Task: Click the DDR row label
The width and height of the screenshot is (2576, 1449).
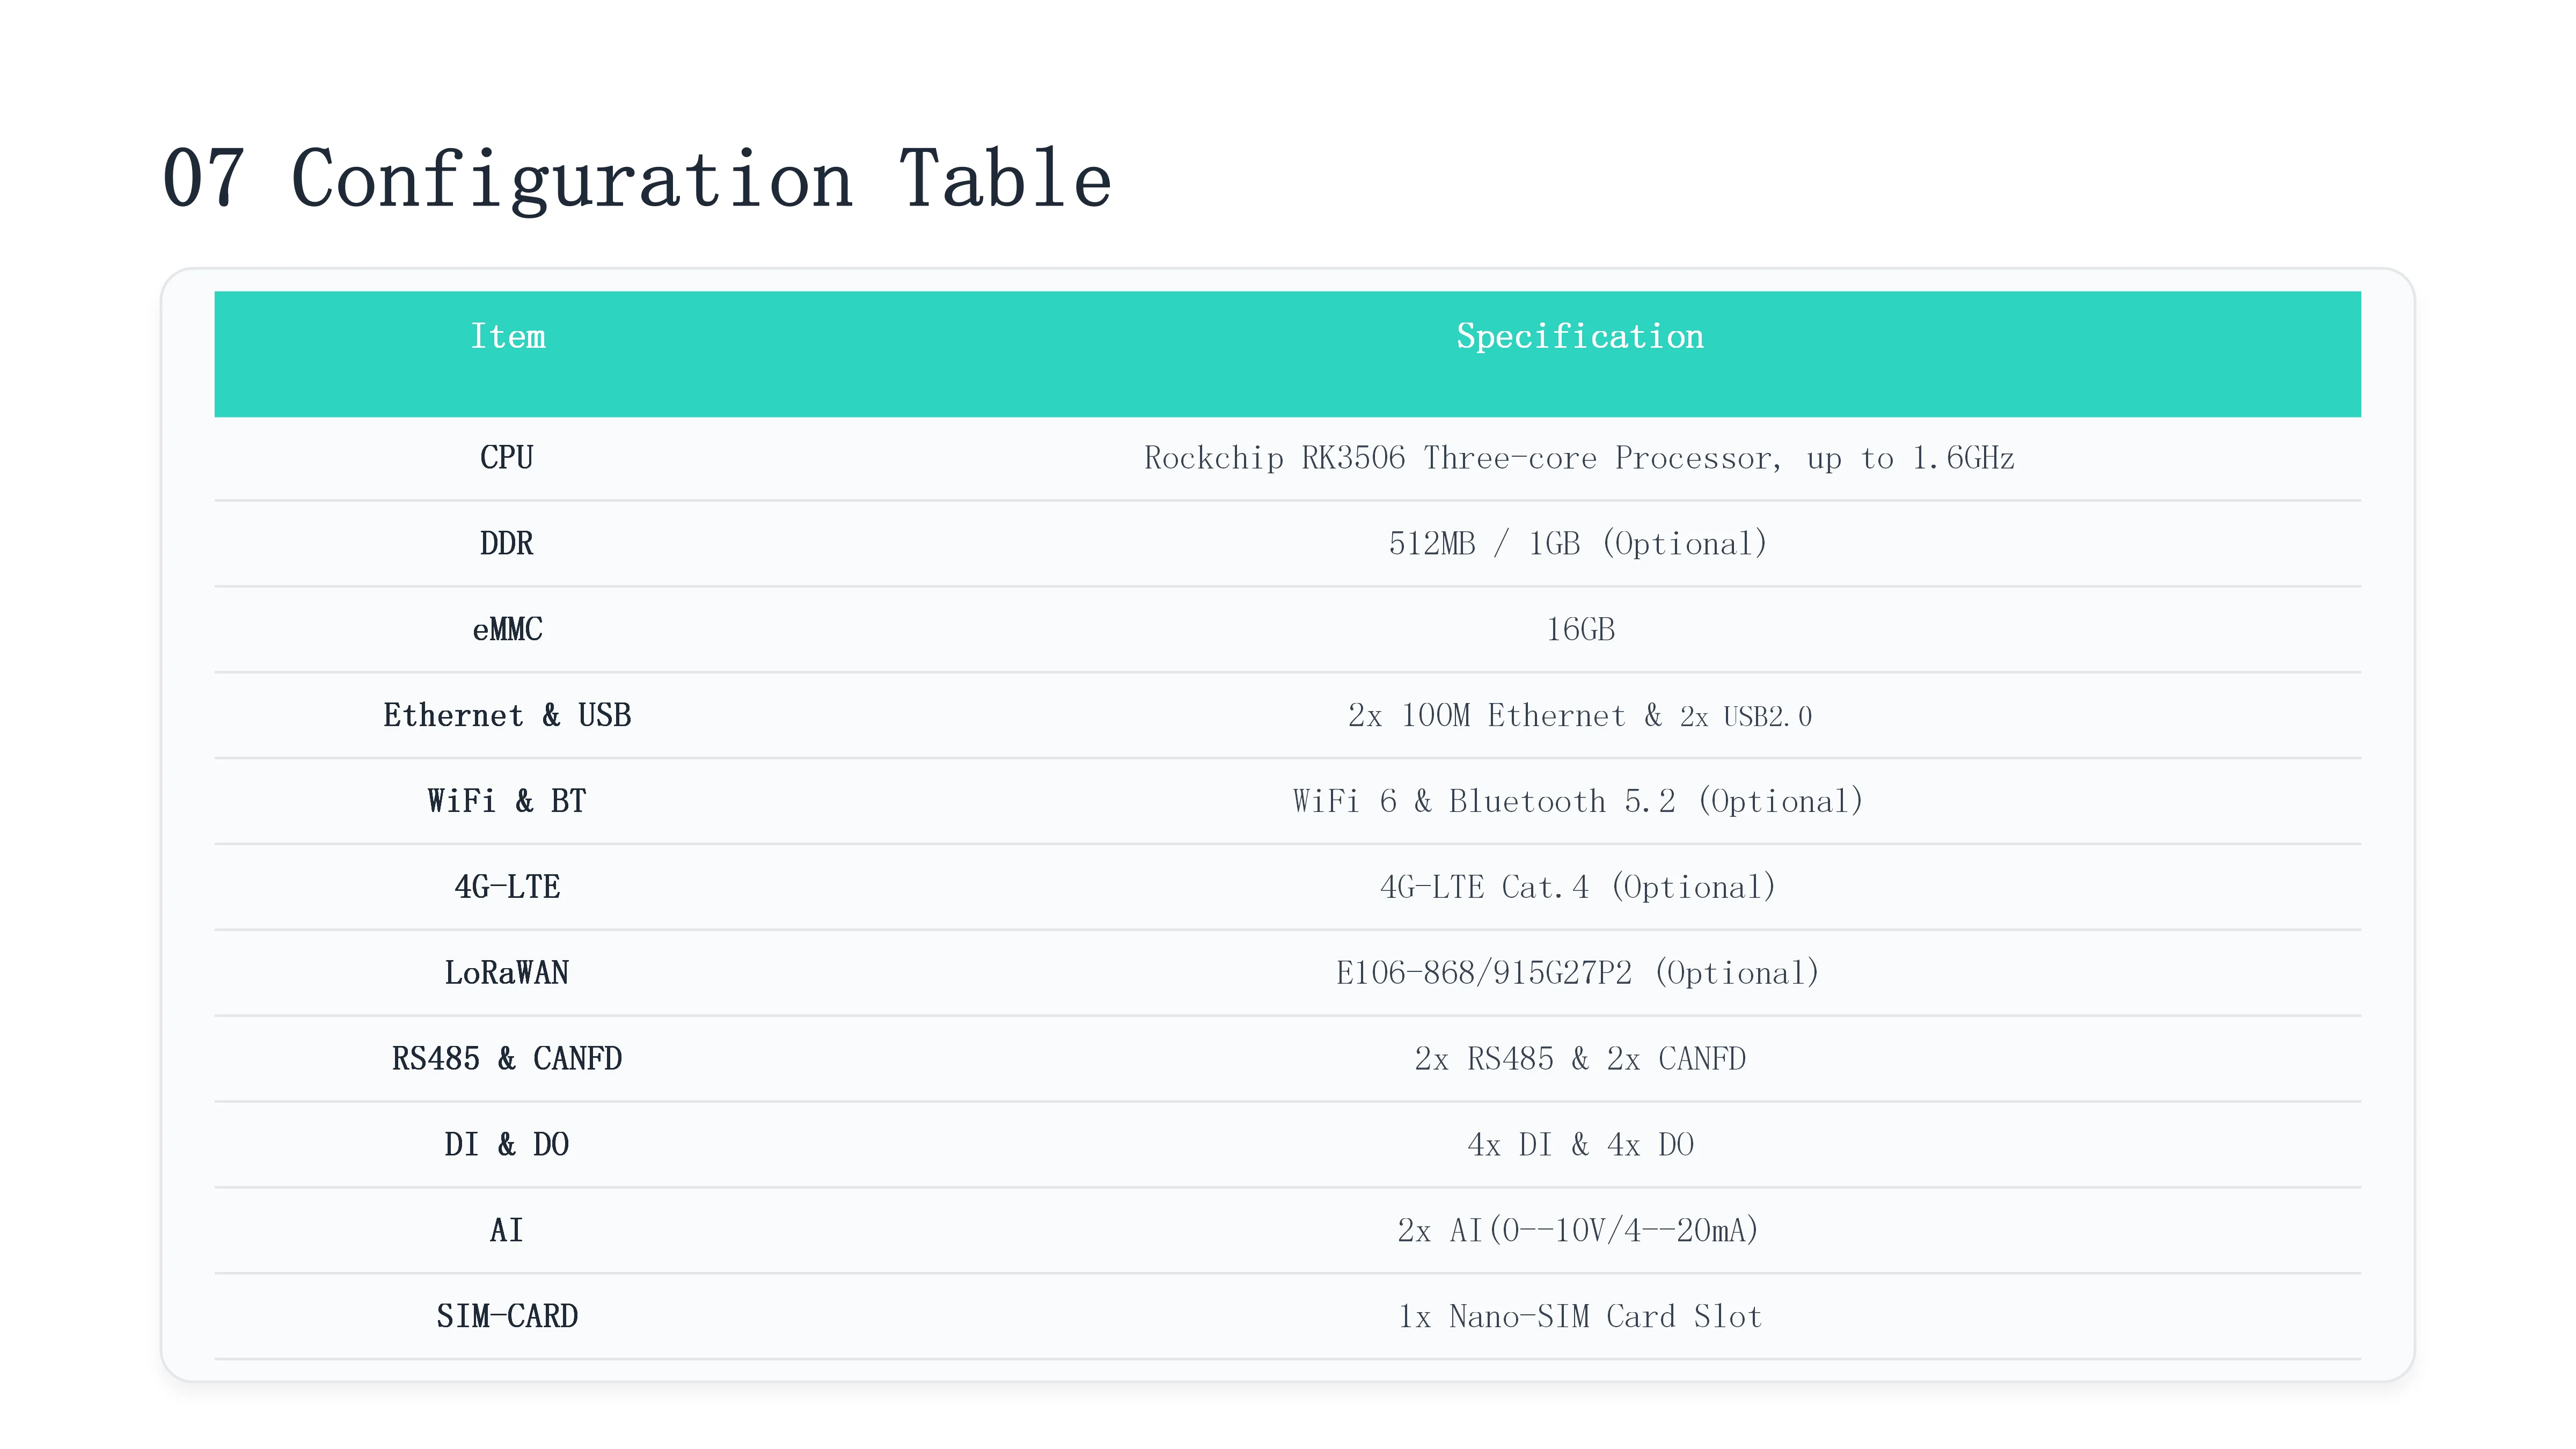Action: (507, 544)
